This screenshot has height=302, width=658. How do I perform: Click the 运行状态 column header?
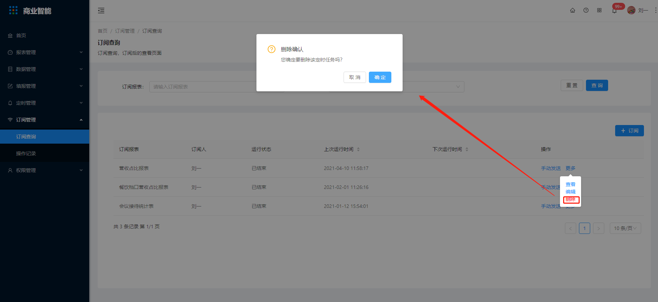261,149
